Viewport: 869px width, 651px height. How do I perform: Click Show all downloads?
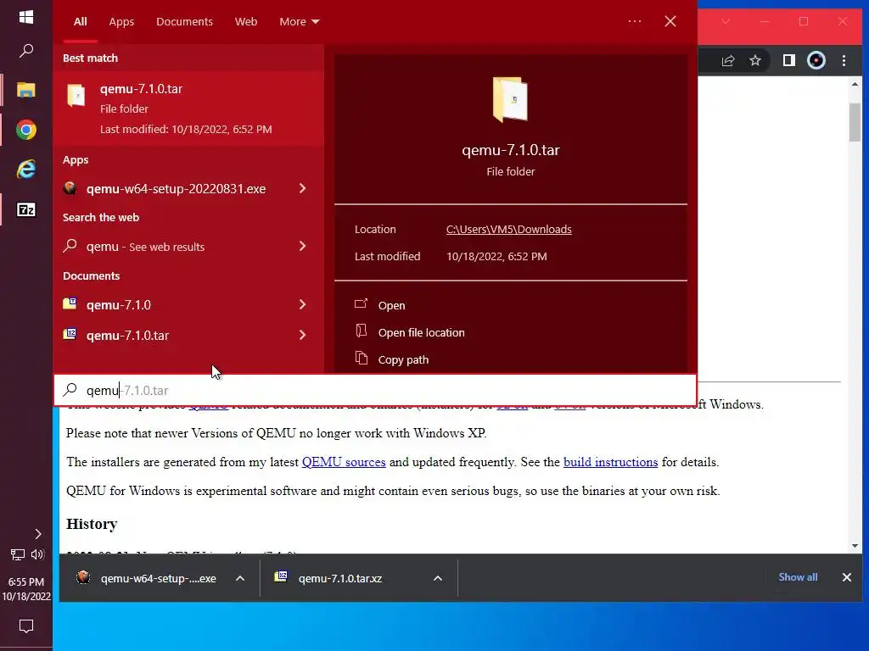point(798,577)
